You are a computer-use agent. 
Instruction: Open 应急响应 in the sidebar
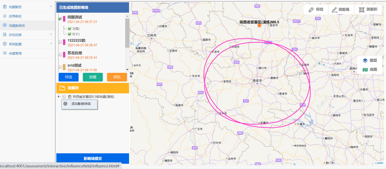(x=15, y=16)
